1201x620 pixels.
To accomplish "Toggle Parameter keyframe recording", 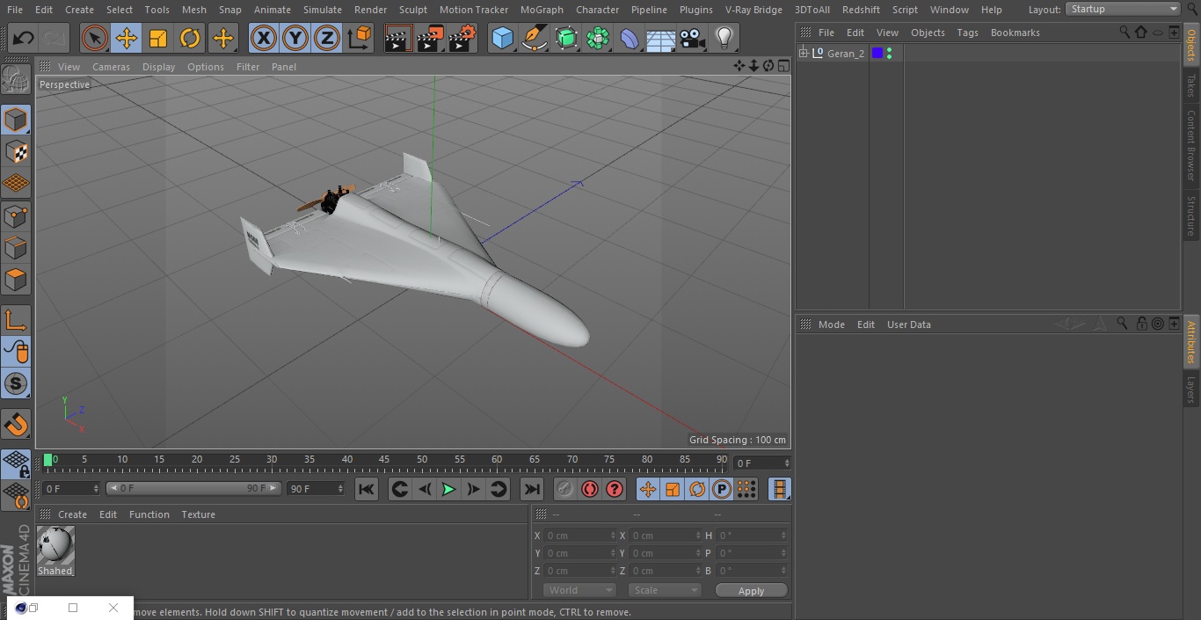I will (x=722, y=489).
